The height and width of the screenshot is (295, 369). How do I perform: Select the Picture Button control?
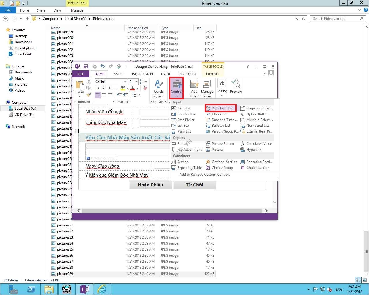click(223, 144)
